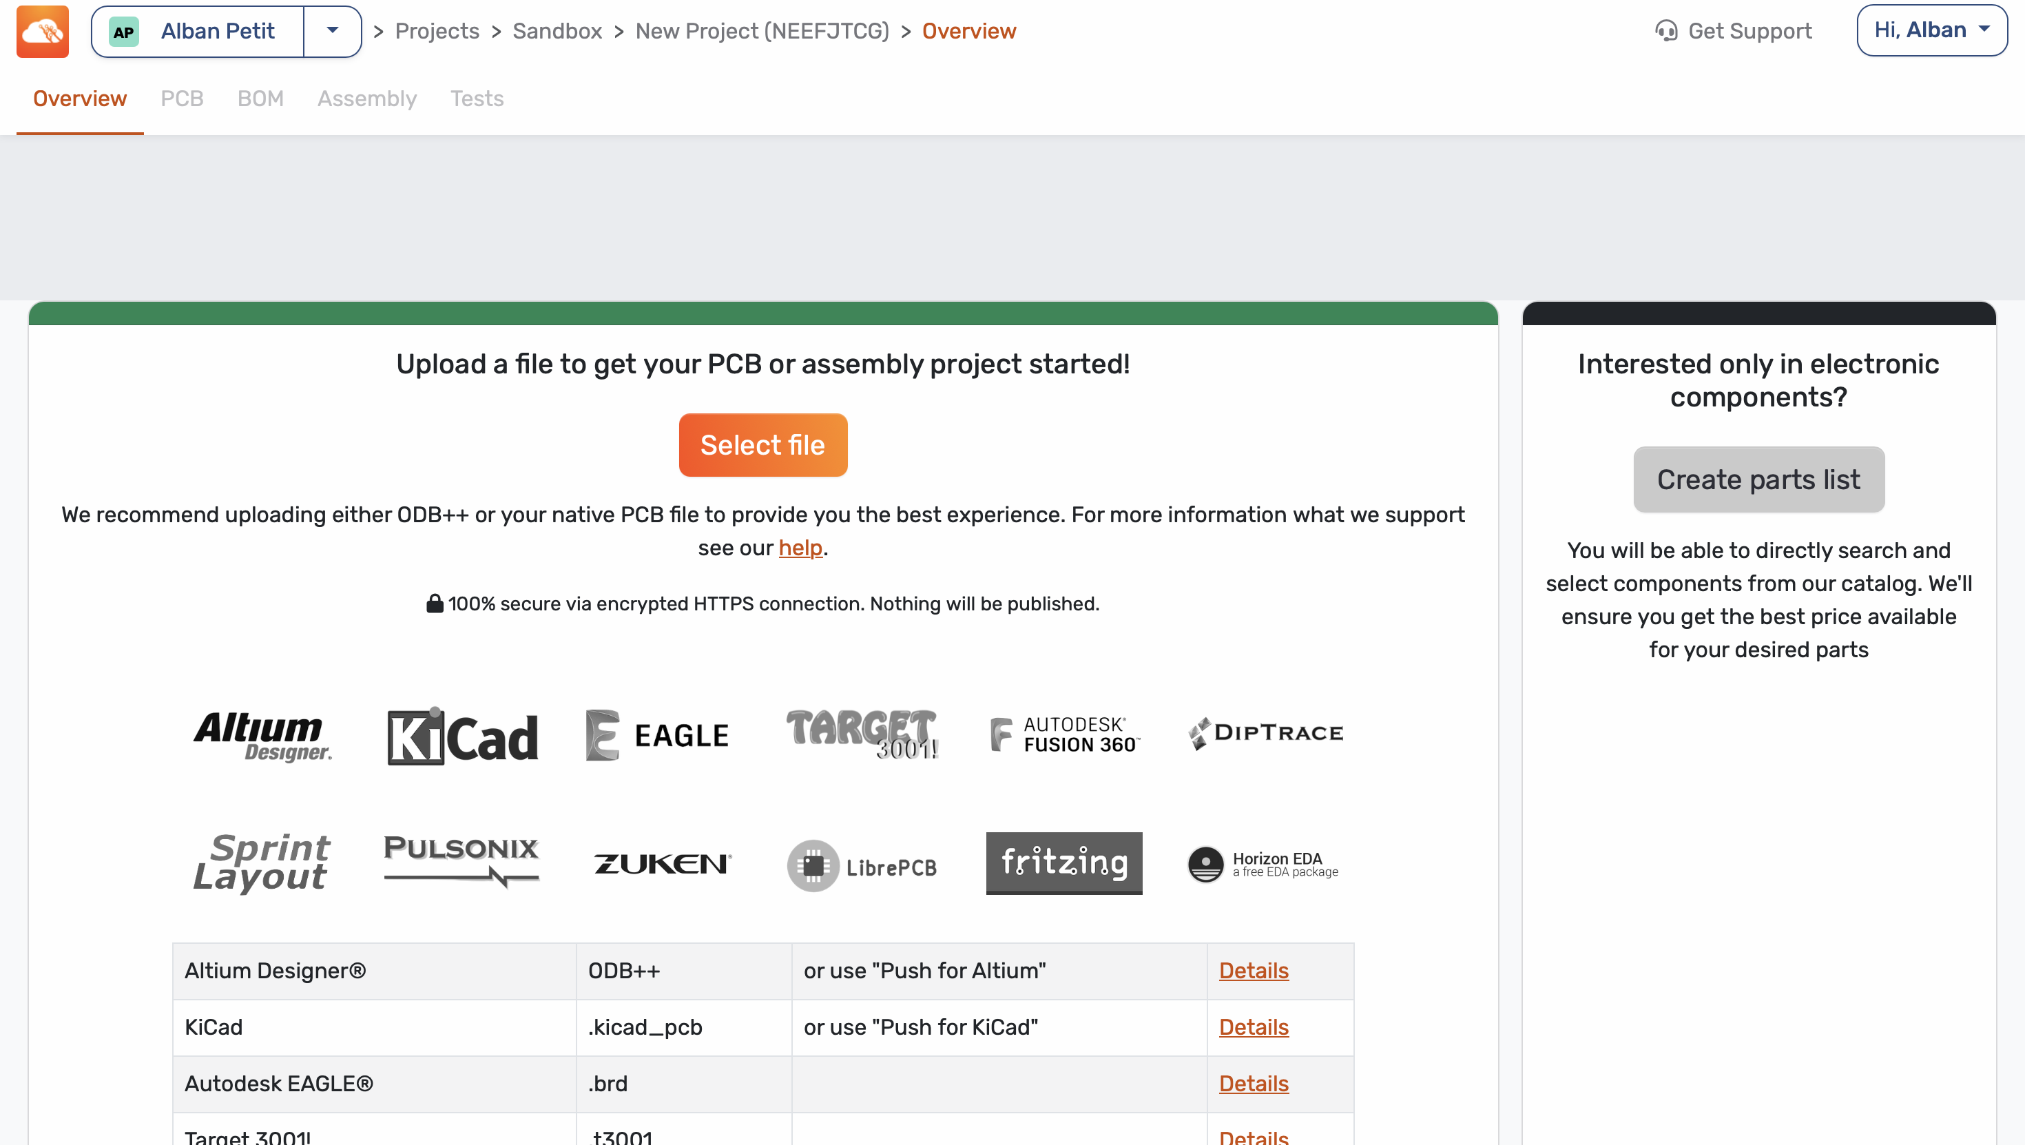Switch to the PCB tab

point(182,99)
